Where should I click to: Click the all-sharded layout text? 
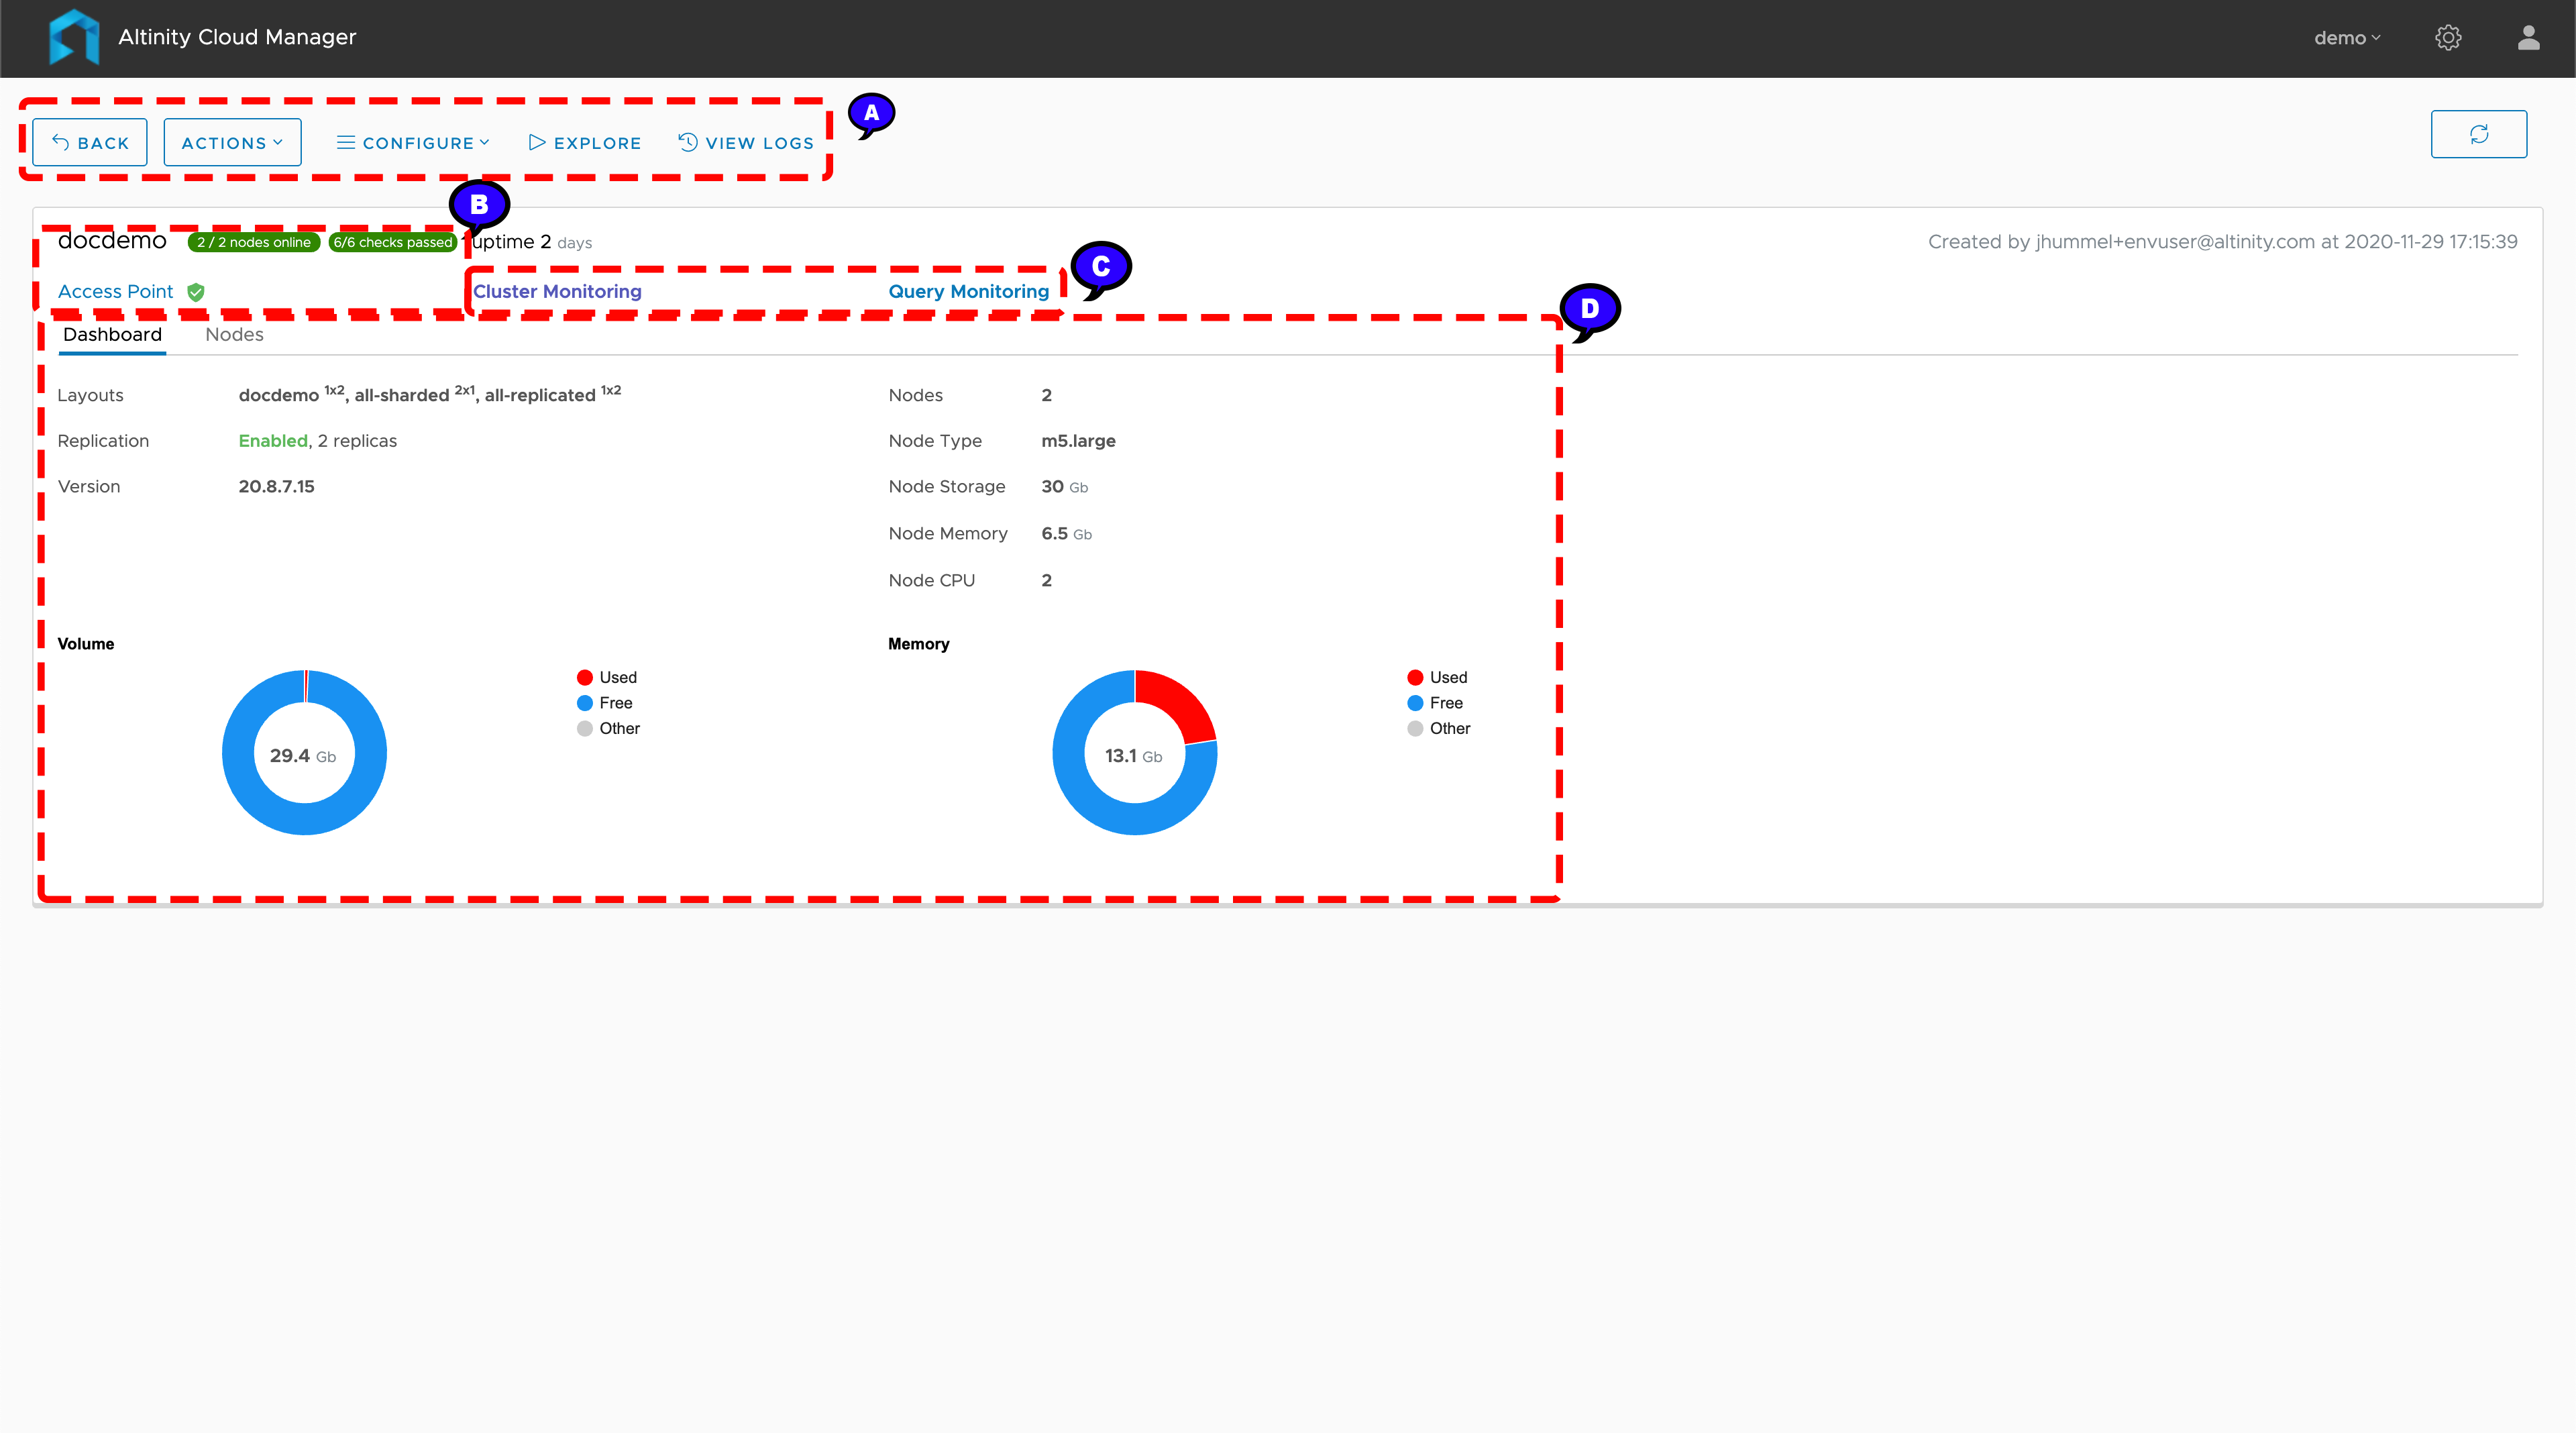(x=402, y=395)
